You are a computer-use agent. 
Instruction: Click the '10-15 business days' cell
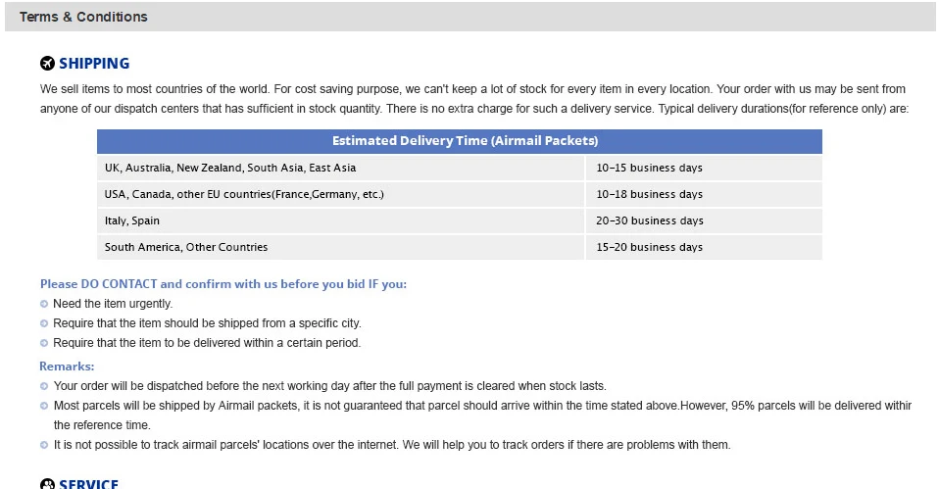(649, 168)
